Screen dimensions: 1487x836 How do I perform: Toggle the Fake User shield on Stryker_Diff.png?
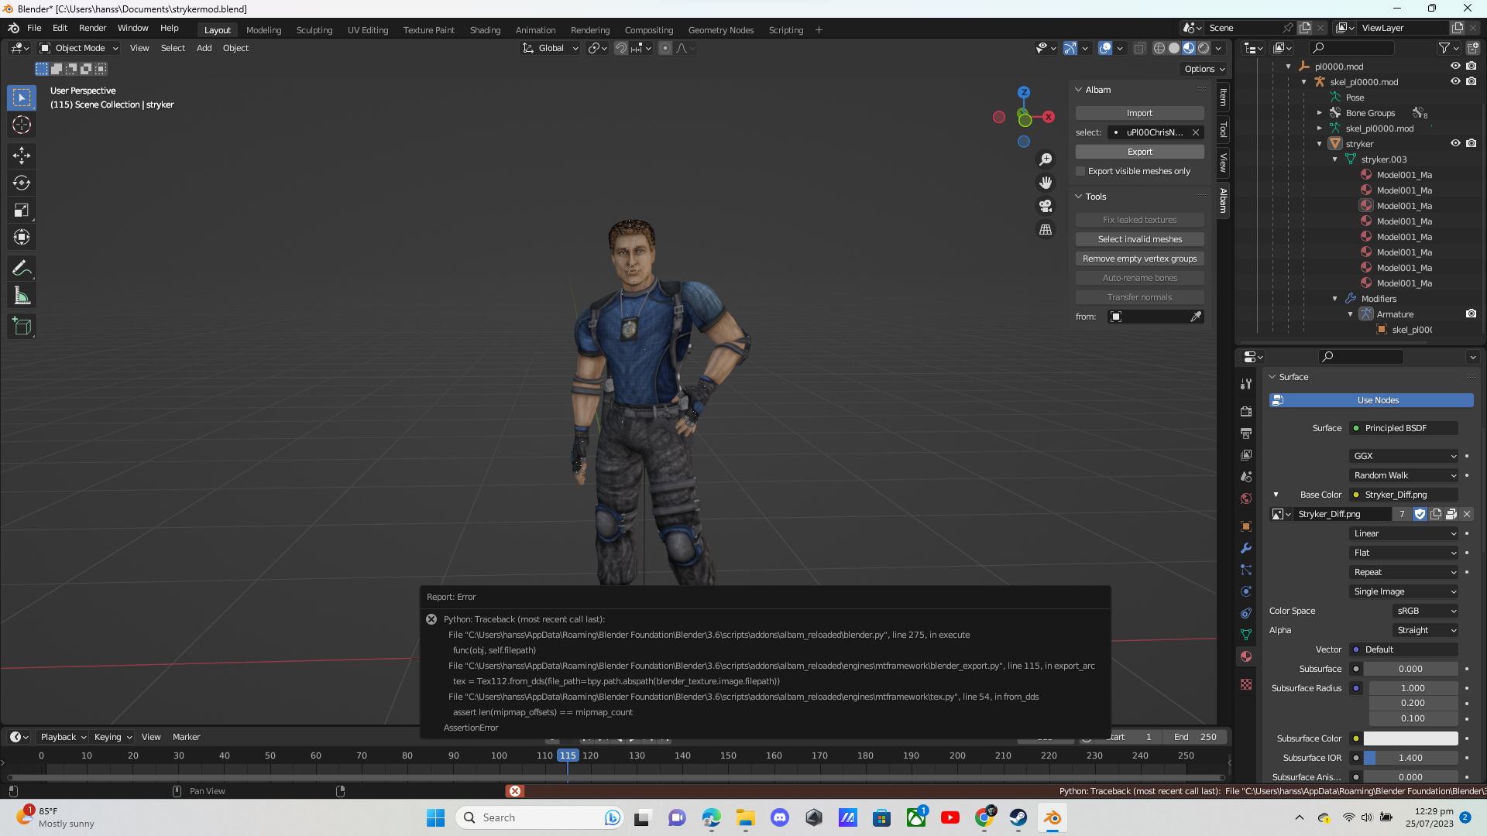tap(1420, 514)
